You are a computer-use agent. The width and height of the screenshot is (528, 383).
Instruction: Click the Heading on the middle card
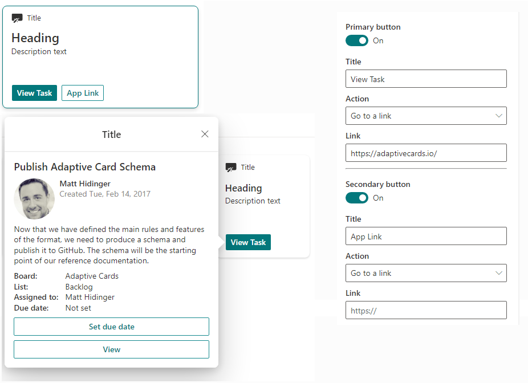[243, 188]
